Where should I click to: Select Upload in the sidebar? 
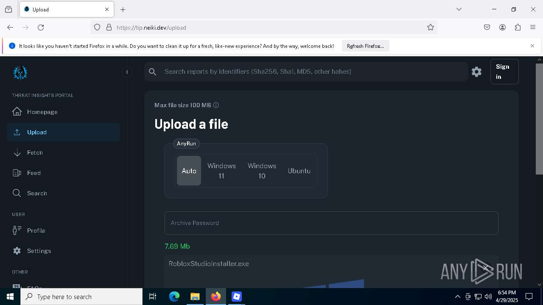click(x=63, y=132)
